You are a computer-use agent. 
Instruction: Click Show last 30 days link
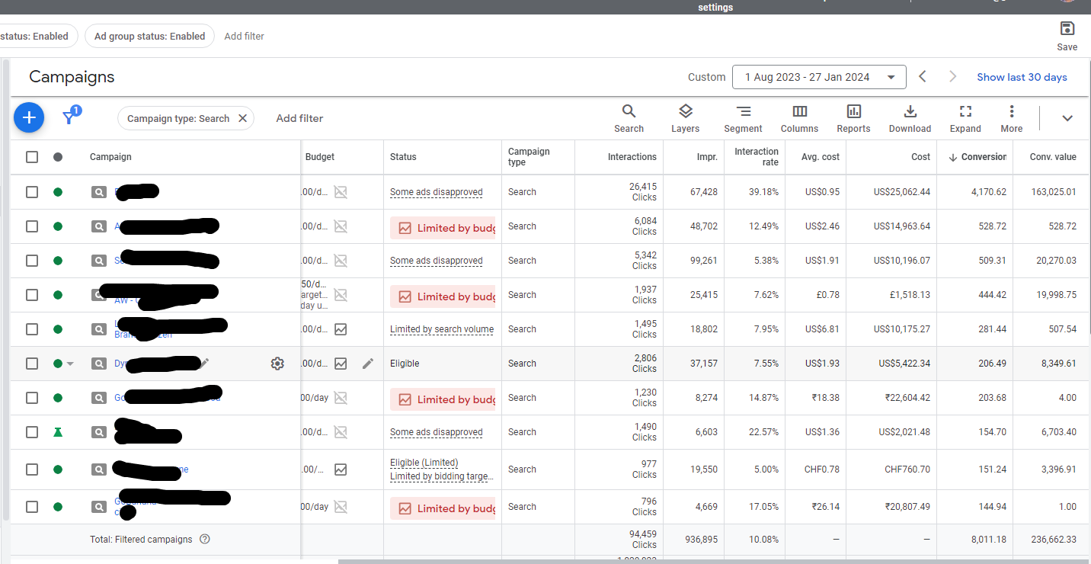point(1022,77)
